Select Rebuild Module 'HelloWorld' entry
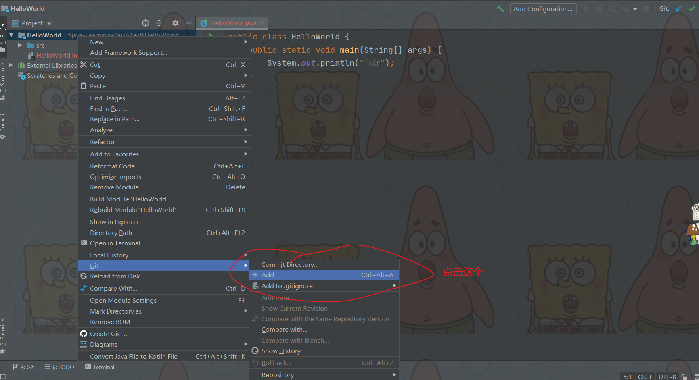Screen dimensions: 699x380 [x=164, y=210]
